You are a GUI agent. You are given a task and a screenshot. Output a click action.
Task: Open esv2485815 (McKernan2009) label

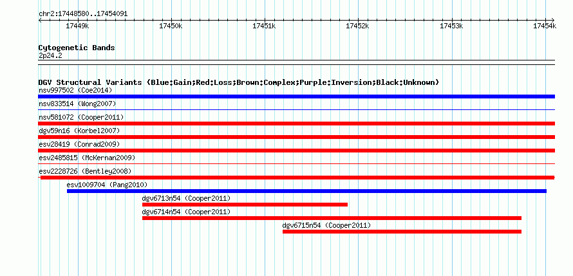[87, 158]
